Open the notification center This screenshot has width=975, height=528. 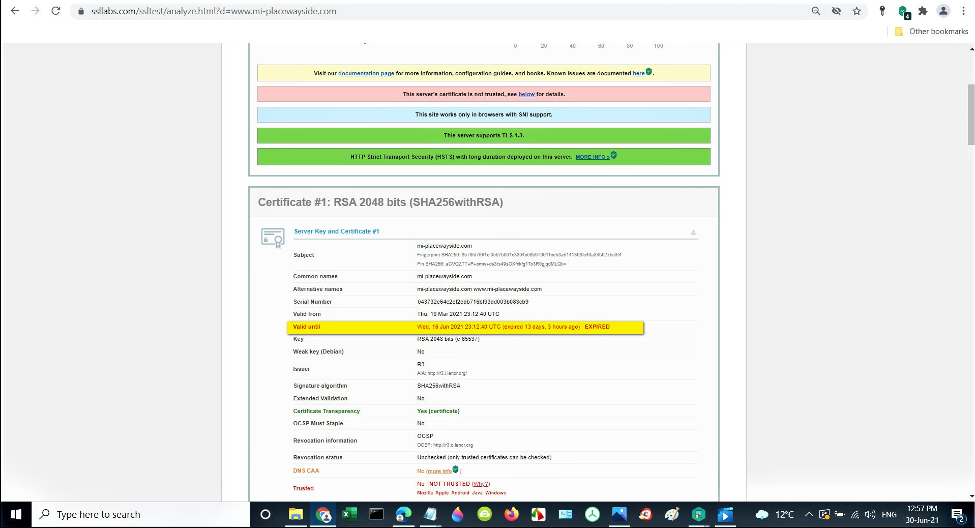958,515
